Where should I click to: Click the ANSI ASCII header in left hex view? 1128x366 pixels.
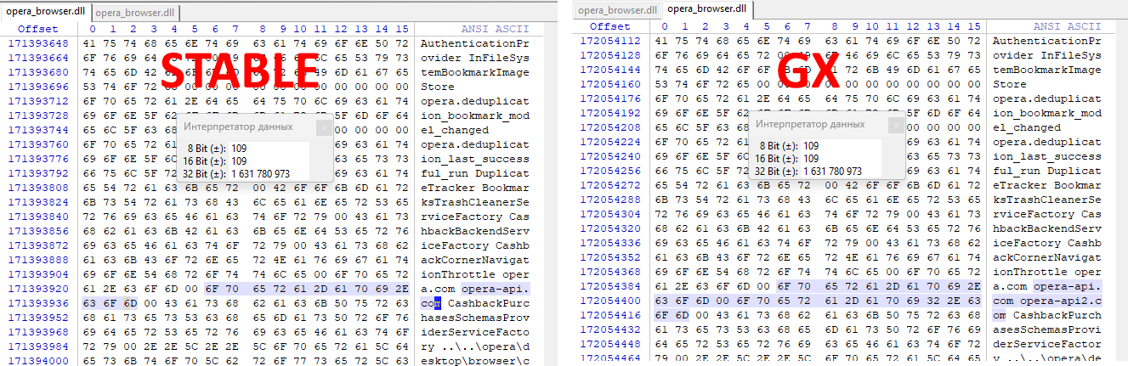click(x=496, y=28)
